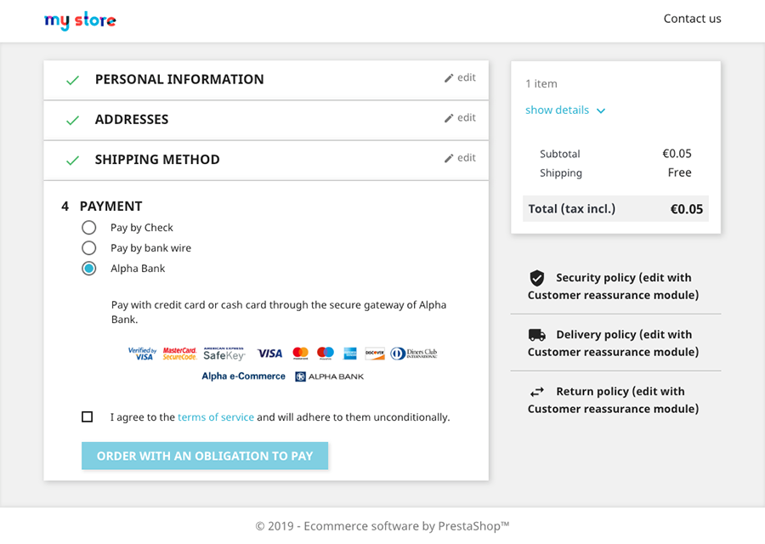Choose Pay by bank wire payment
Image resolution: width=765 pixels, height=544 pixels.
[x=89, y=248]
